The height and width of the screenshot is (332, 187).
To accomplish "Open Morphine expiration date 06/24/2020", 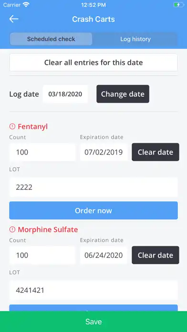I will (104, 255).
